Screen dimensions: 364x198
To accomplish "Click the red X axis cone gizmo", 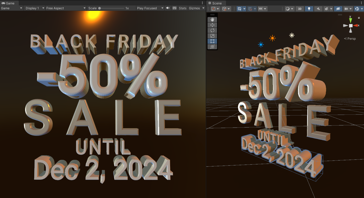I will click(x=356, y=25).
